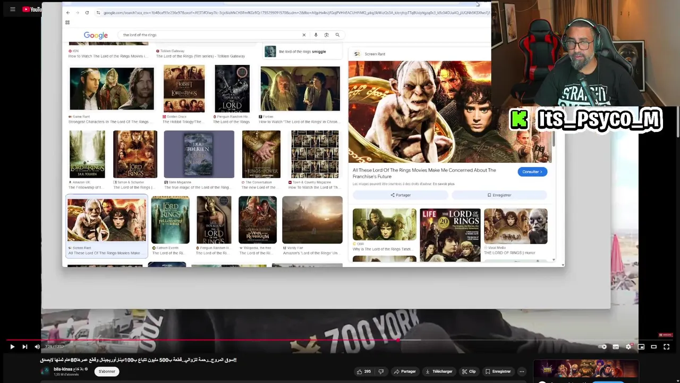The image size is (680, 383).
Task: Subscribe with the S'abonner button
Action: (x=107, y=371)
